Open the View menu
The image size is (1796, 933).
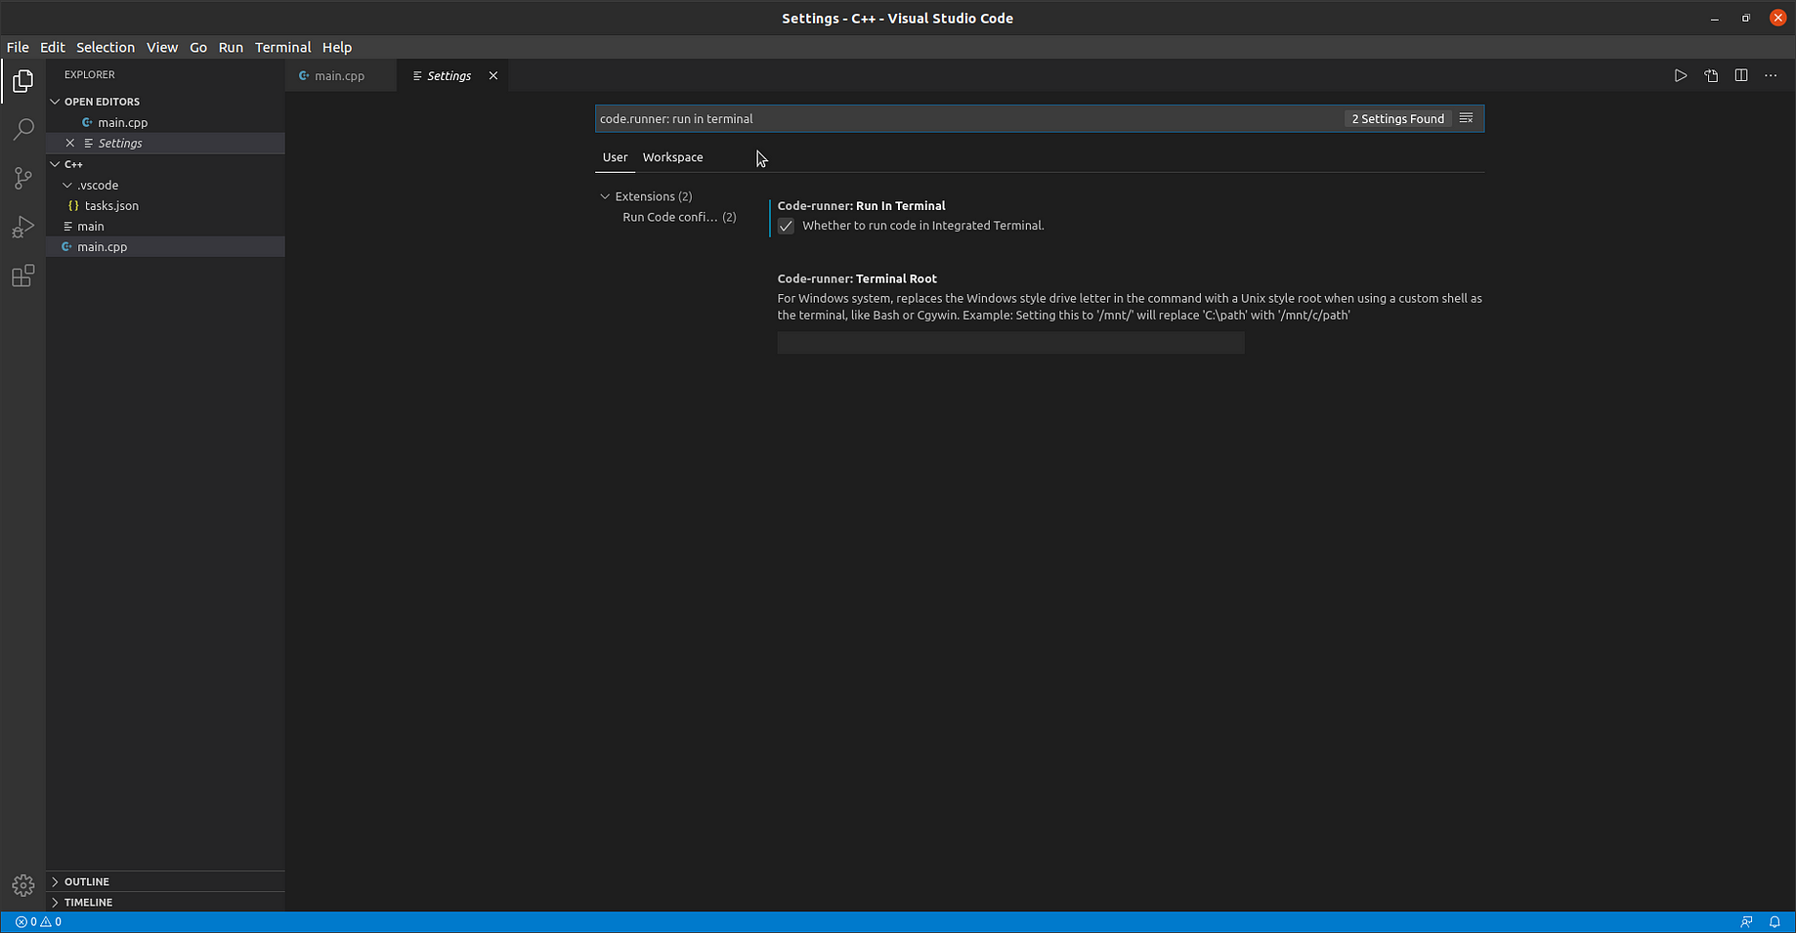pos(162,47)
